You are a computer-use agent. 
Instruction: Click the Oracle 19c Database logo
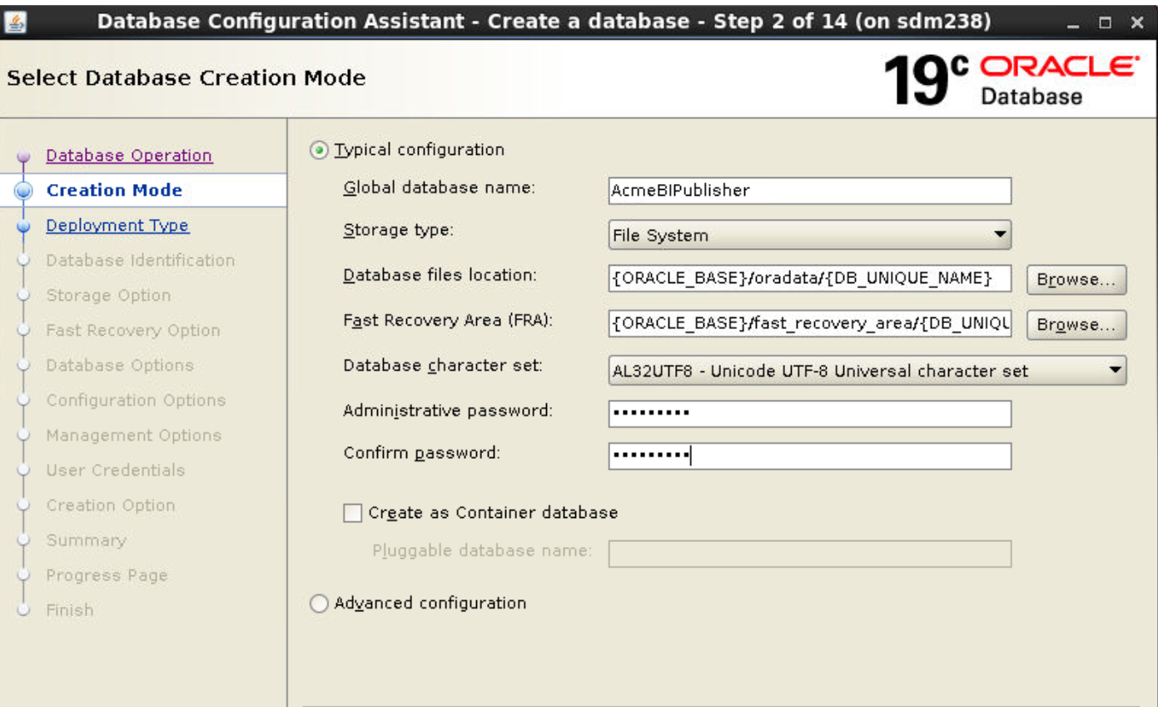coord(1011,81)
